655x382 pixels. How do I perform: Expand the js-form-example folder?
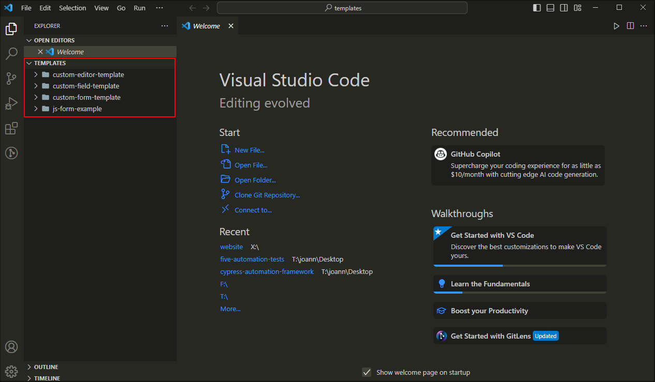36,109
